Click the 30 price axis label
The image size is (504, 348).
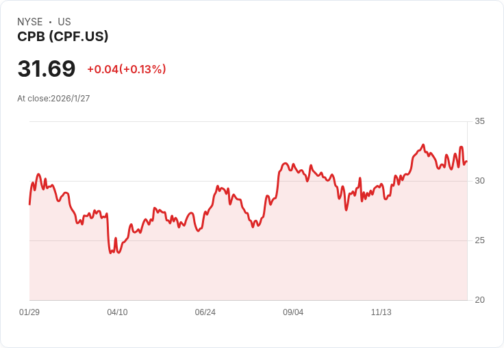coord(479,181)
